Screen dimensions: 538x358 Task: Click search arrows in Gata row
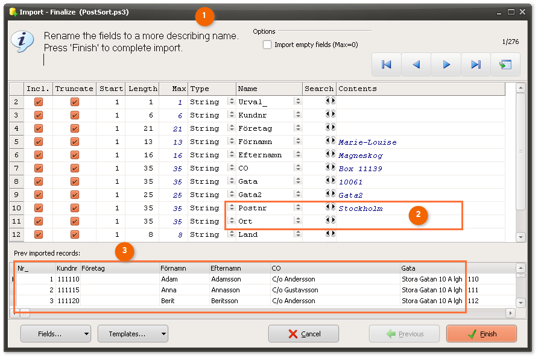[331, 180]
